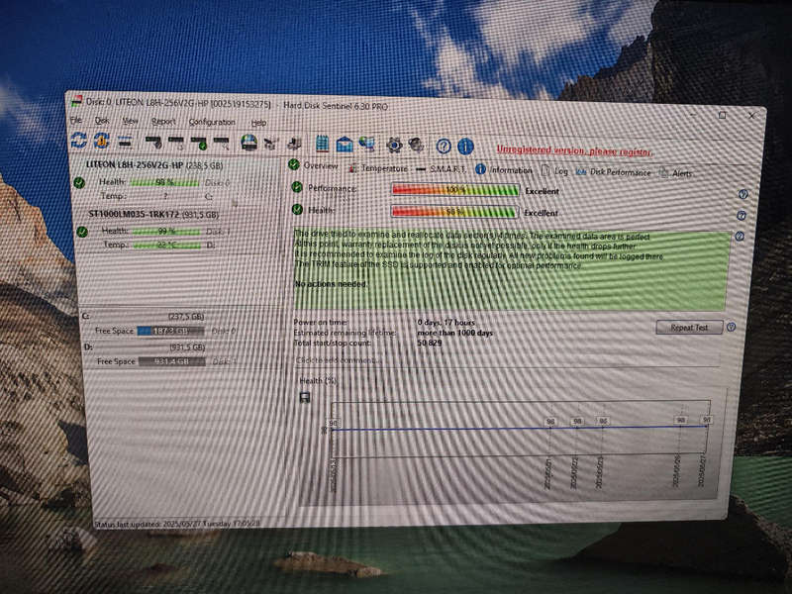The height and width of the screenshot is (594, 792).
Task: Open the Configuration menu
Action: [x=212, y=122]
